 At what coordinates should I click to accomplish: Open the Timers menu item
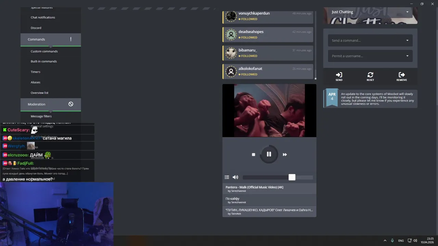click(x=36, y=72)
